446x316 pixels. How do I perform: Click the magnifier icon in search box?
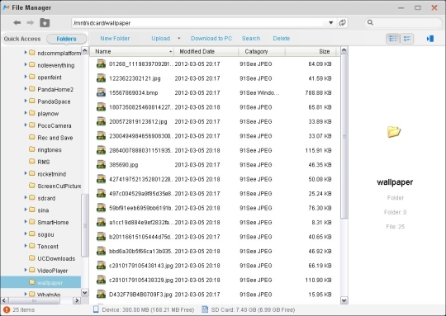370,22
